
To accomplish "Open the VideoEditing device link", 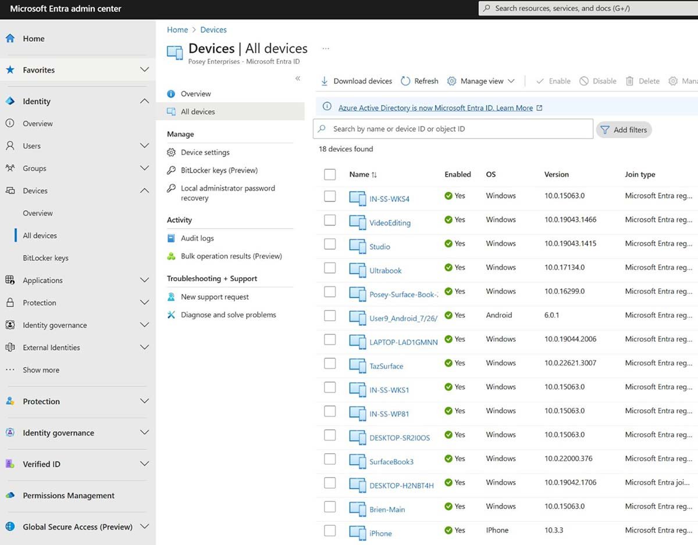I will pyautogui.click(x=390, y=223).
